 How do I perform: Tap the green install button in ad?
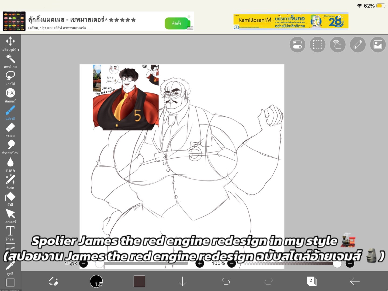177,23
